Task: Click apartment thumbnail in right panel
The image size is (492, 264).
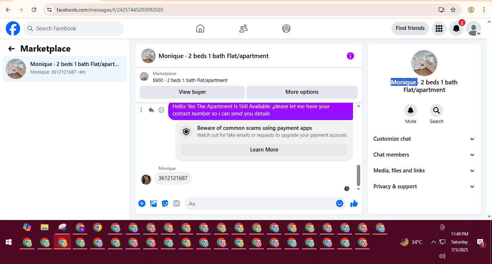Action: [424, 63]
